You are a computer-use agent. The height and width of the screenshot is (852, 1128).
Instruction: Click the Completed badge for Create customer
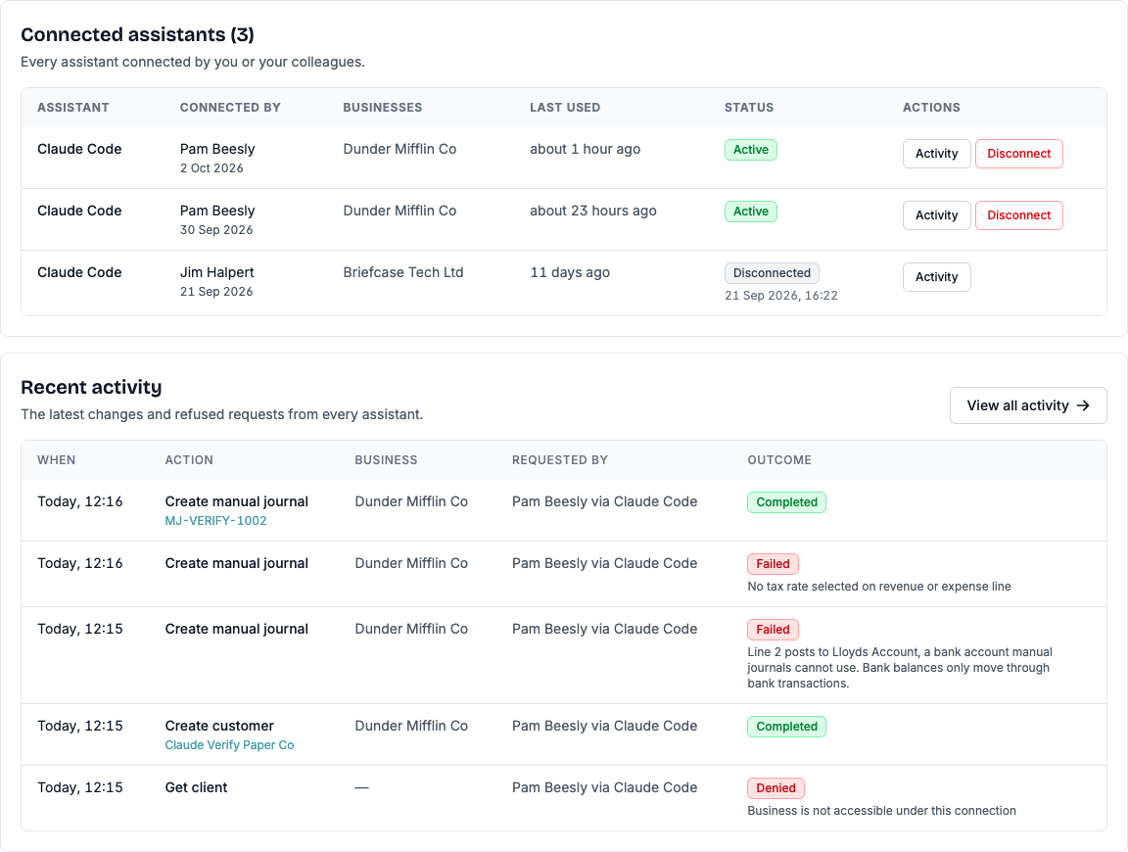coord(786,726)
